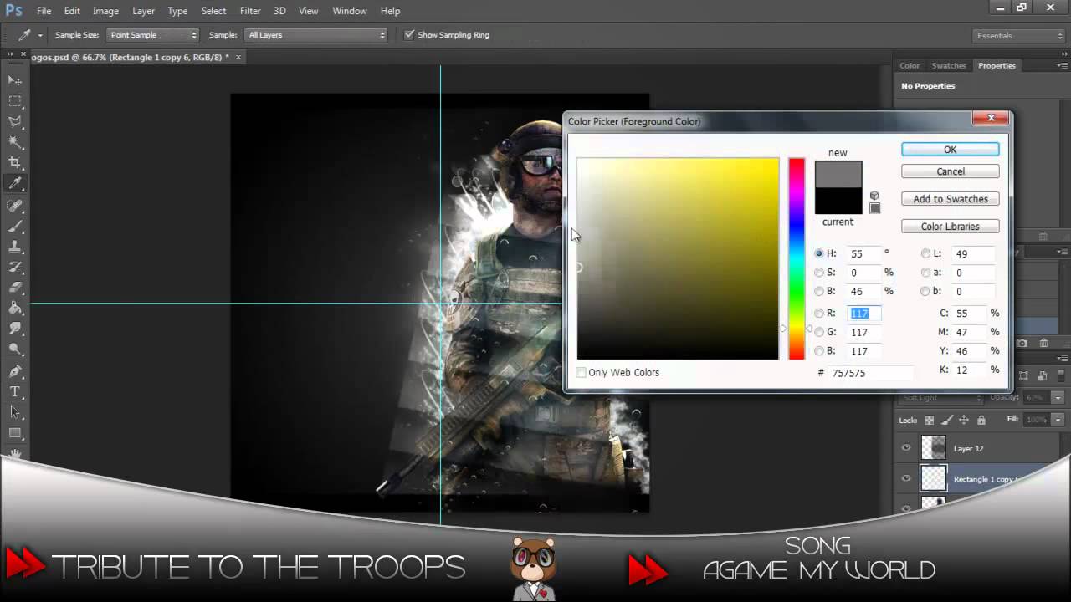Open the Layers panel flyout menu icon
This screenshot has height=602, width=1071.
click(1062, 358)
